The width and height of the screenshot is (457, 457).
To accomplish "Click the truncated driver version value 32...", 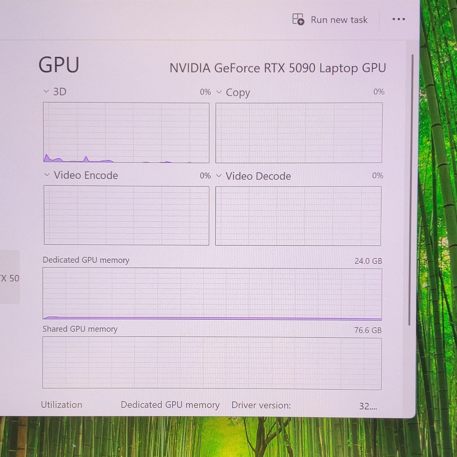I will click(x=368, y=406).
